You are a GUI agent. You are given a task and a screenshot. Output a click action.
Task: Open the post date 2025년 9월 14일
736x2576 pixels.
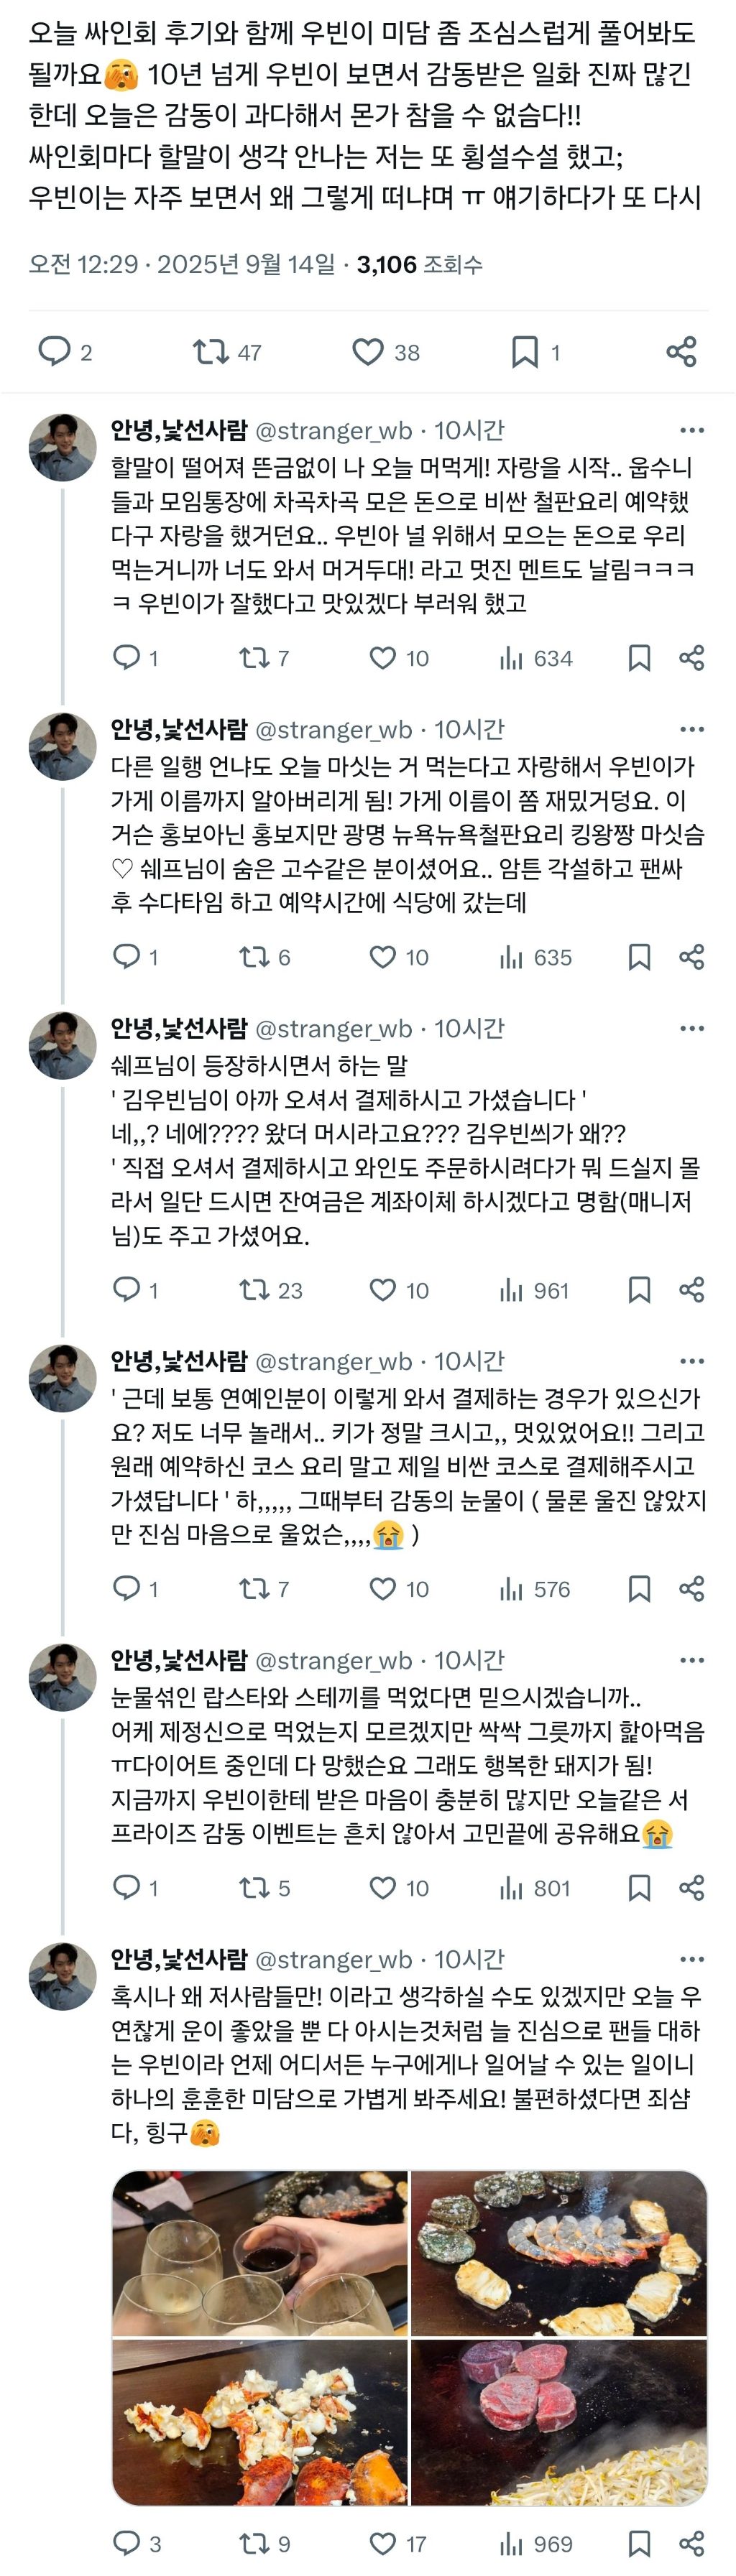(x=246, y=265)
